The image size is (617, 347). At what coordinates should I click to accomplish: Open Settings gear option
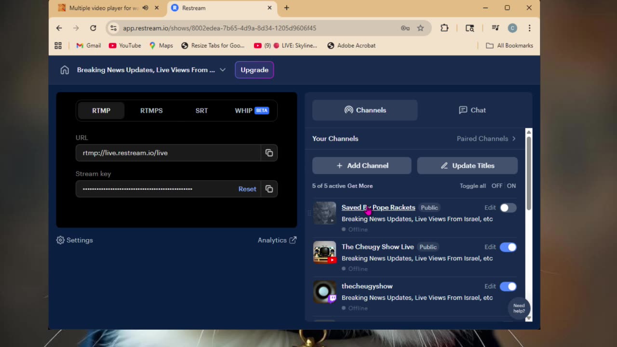coord(75,240)
